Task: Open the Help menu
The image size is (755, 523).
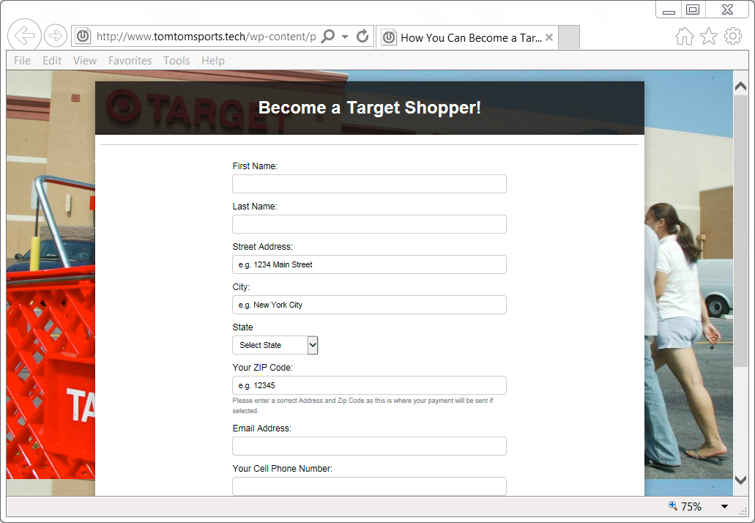Action: tap(213, 61)
